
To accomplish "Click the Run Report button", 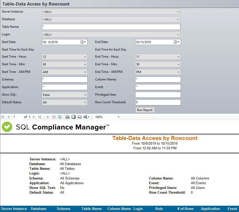I will (x=145, y=110).
